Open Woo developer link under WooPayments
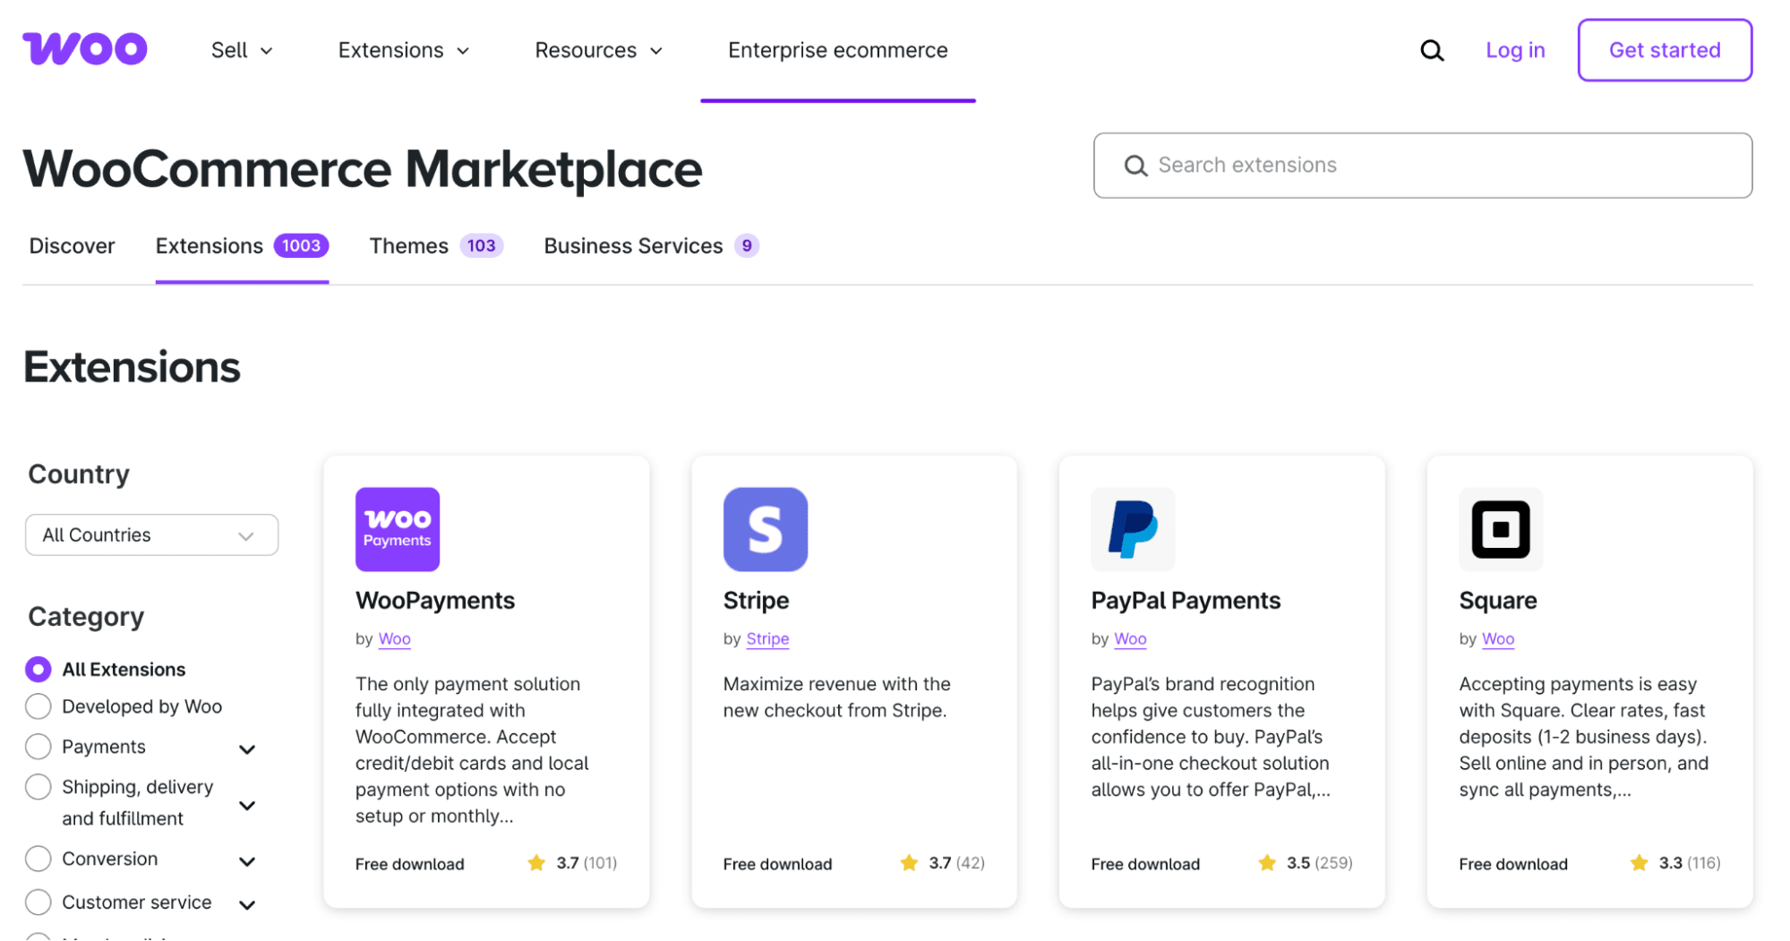Screen dimensions: 1790x941 click(x=394, y=638)
